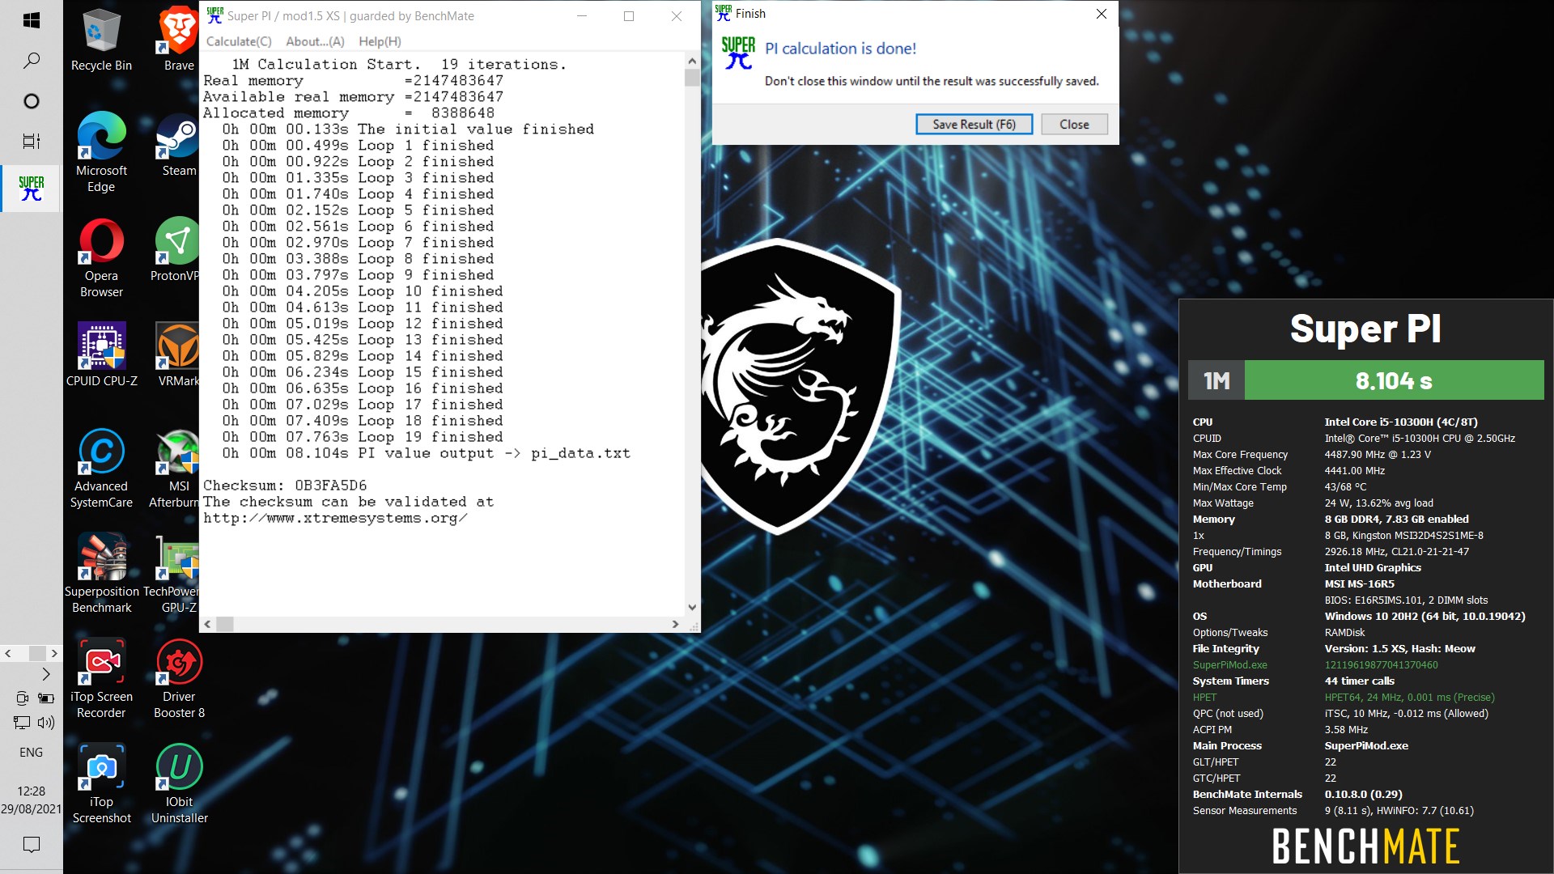Screen dimensions: 1554x874
Task: Open taskbar Search magnifier icon
Action: [x=31, y=61]
